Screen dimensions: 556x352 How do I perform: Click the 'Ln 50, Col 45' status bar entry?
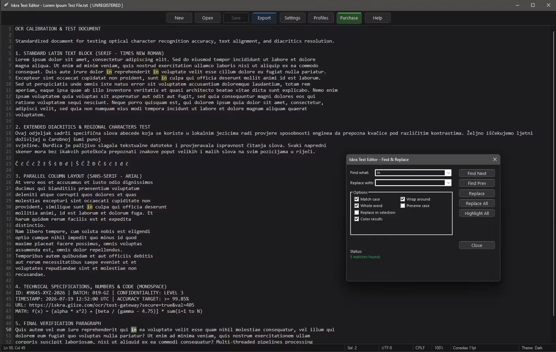(x=14, y=348)
